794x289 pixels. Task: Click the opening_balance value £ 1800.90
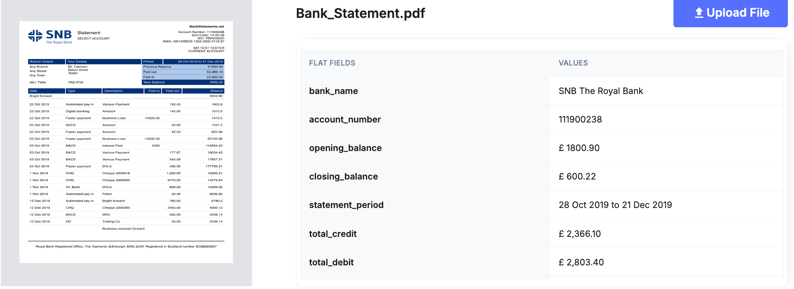[x=579, y=148]
